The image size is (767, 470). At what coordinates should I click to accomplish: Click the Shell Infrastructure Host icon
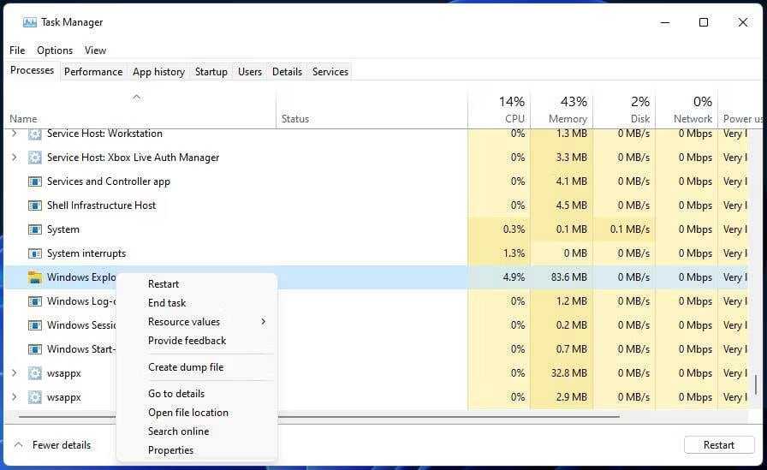tap(35, 205)
